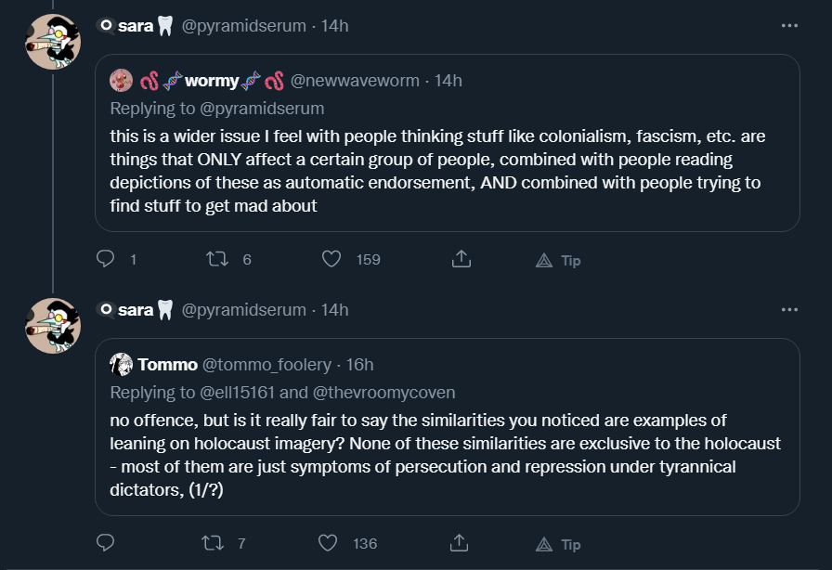The image size is (832, 570).
Task: Tip sara on the first tweet
Action: (558, 261)
